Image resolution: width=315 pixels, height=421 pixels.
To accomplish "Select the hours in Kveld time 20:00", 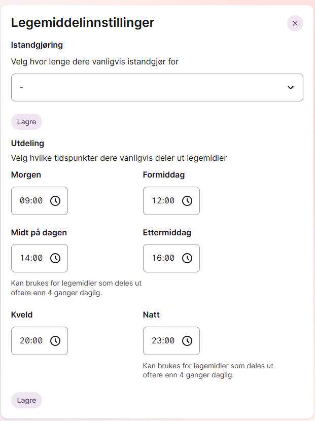I will [x=24, y=341].
